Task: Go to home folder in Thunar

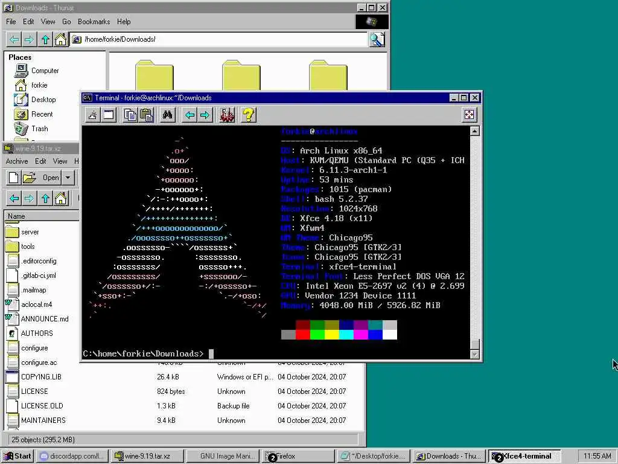Action: coord(60,39)
